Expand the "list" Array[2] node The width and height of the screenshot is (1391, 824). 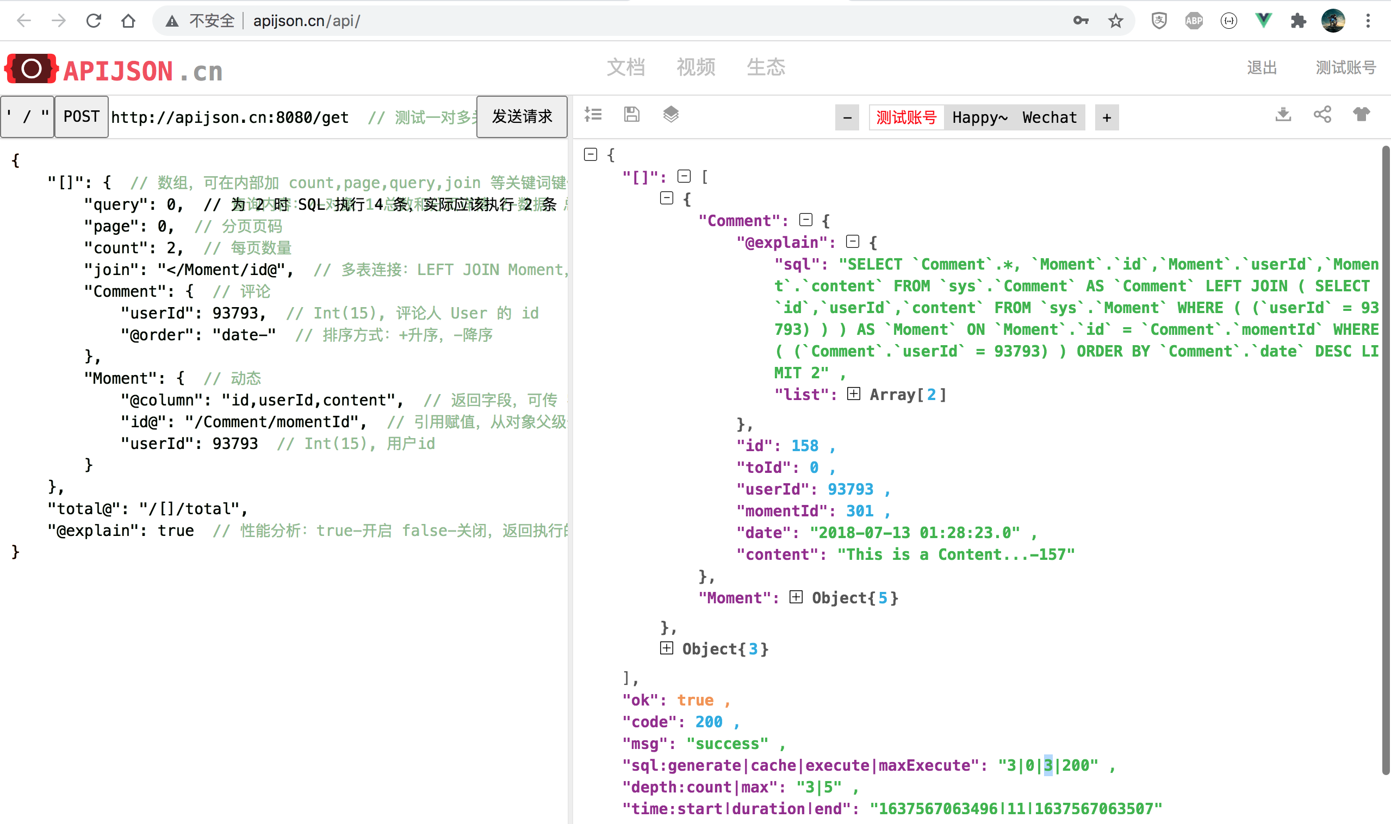point(854,394)
